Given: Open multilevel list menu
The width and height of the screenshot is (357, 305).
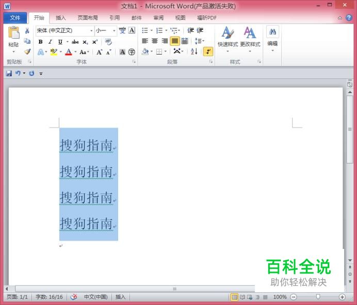Looking at the screenshot, I should [x=174, y=30].
